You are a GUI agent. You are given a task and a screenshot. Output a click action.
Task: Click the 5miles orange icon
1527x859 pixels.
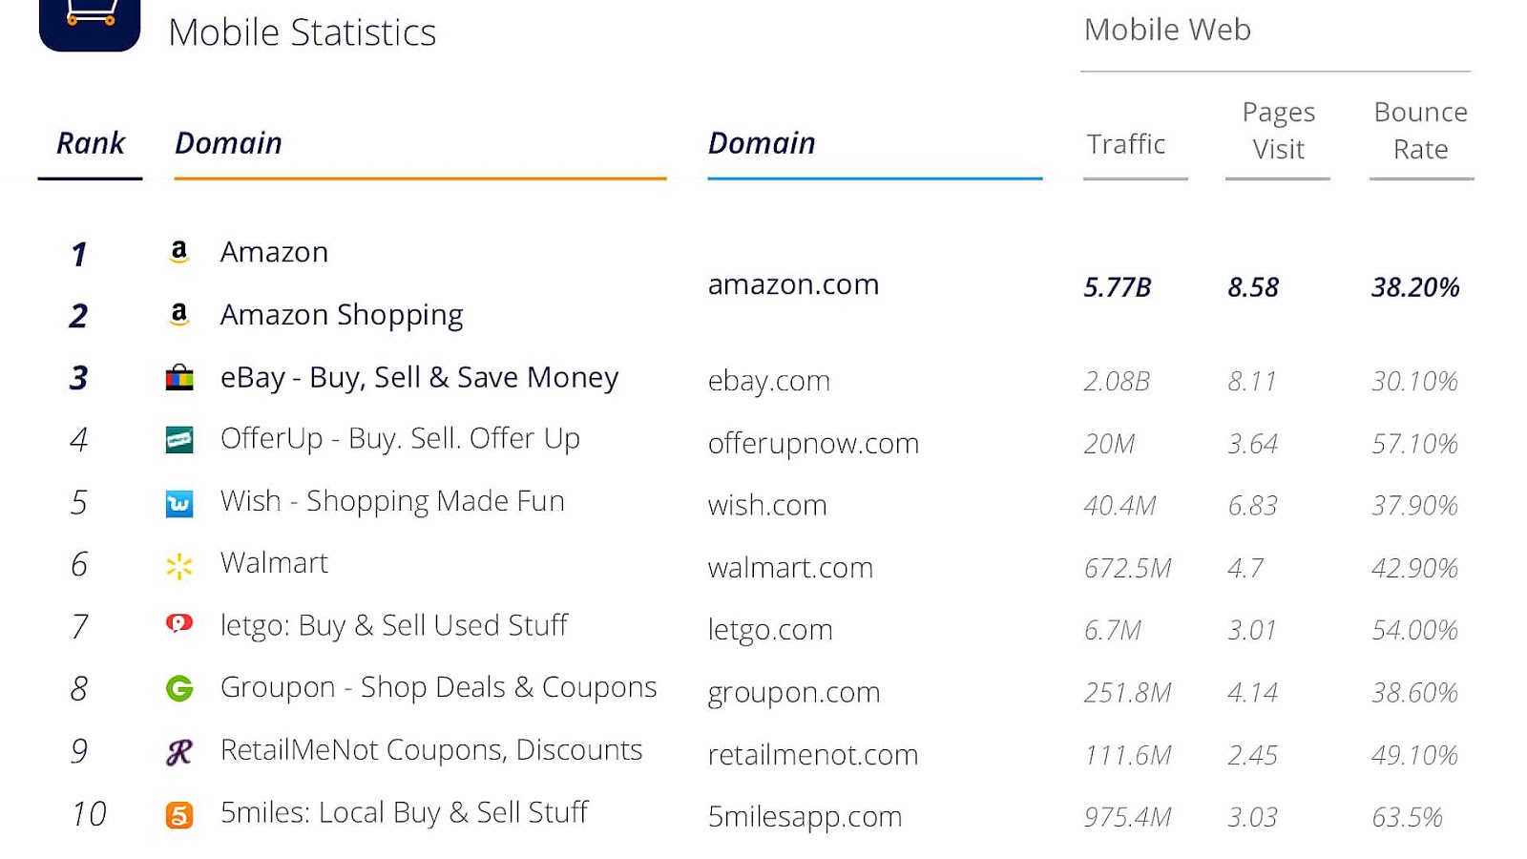pyautogui.click(x=179, y=815)
